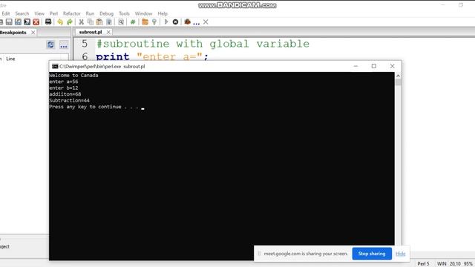475x267 pixels.
Task: Open Find with the magnifier icon
Action: point(121,22)
